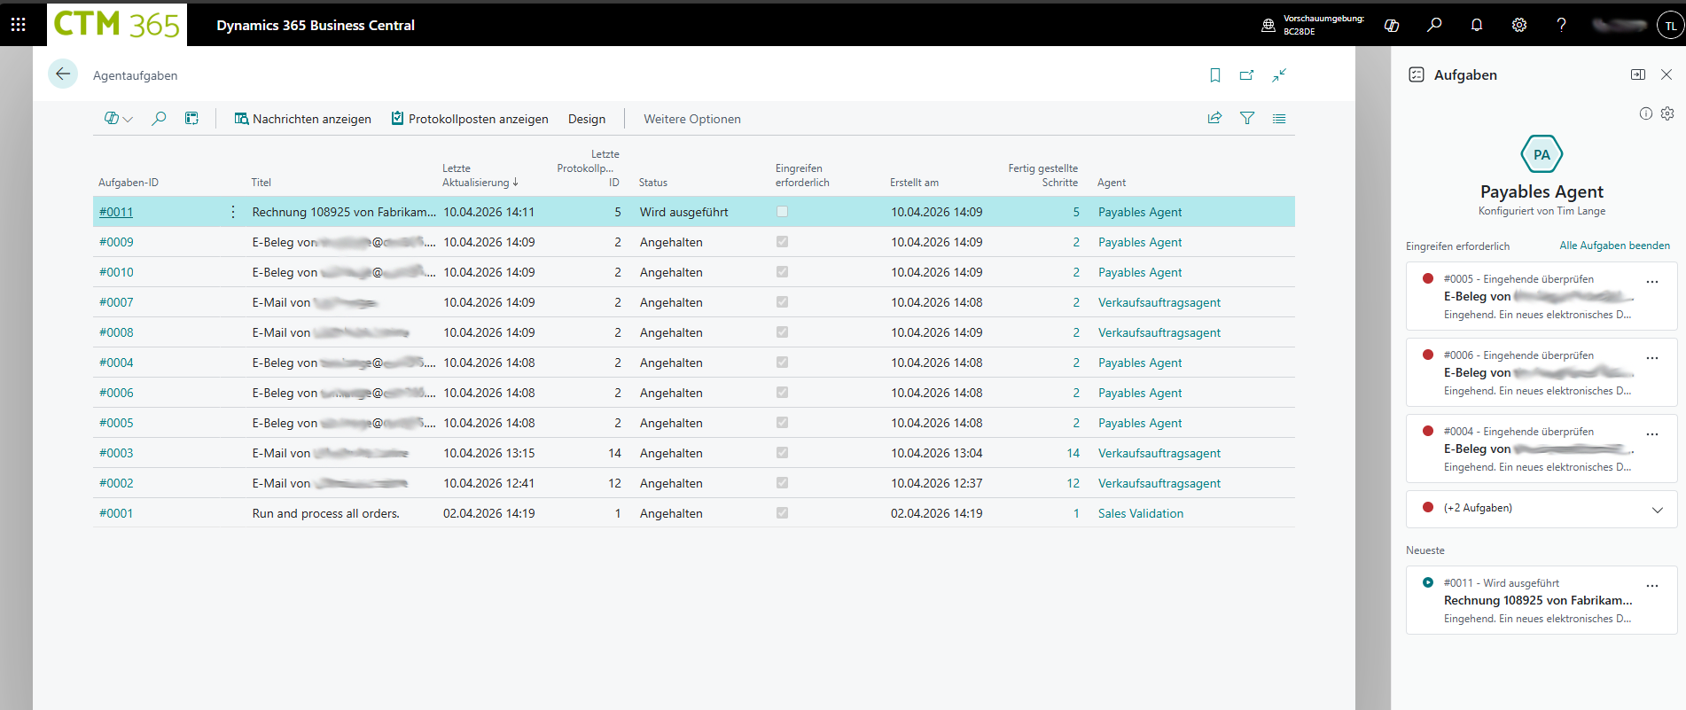The height and width of the screenshot is (710, 1686).
Task: Open Weitere Optionen menu
Action: point(691,119)
